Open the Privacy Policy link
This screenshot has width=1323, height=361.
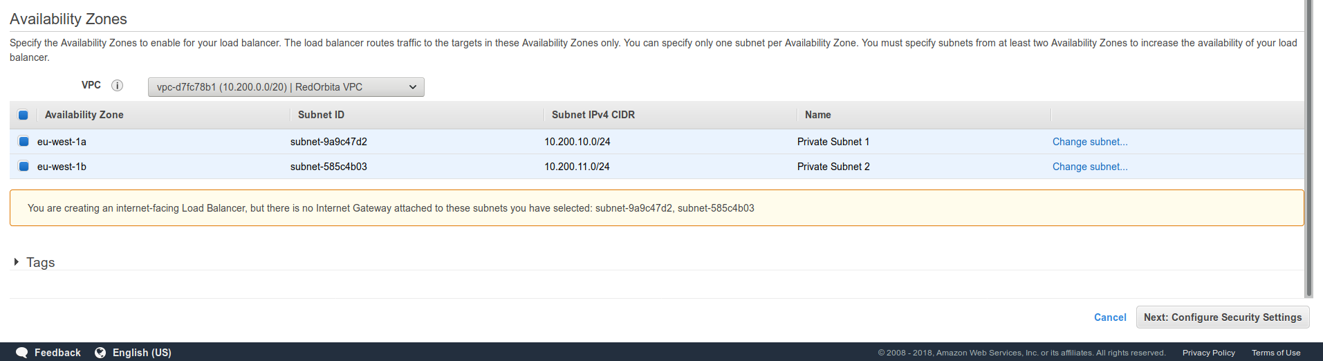(1208, 353)
